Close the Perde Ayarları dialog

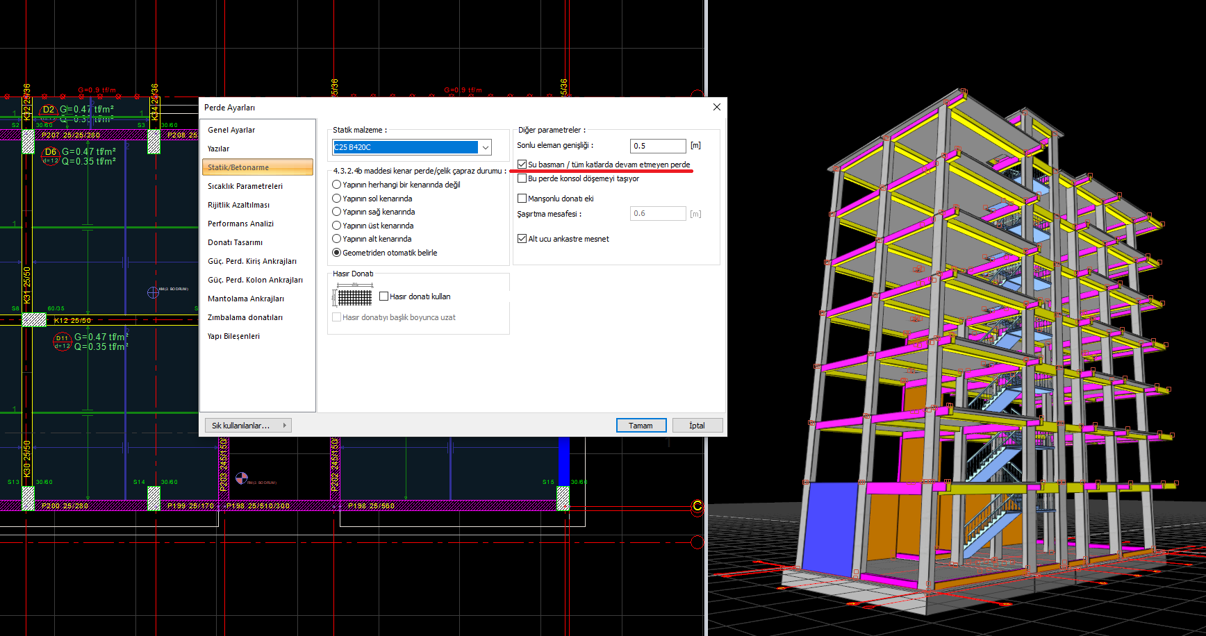717,107
